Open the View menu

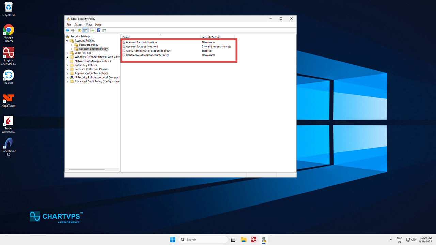pos(89,25)
